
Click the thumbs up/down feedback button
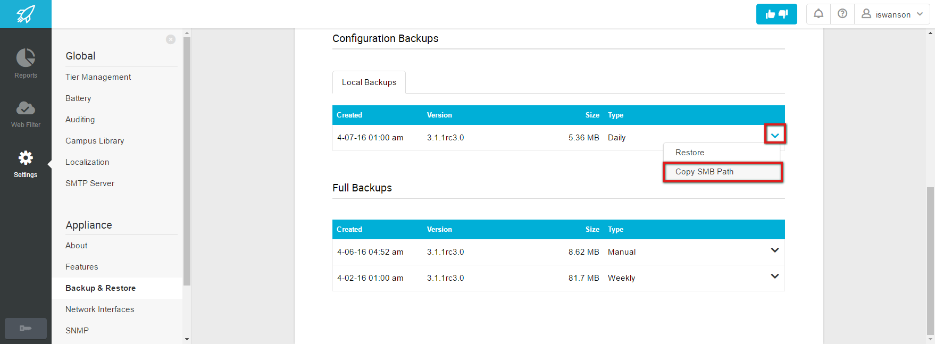777,14
